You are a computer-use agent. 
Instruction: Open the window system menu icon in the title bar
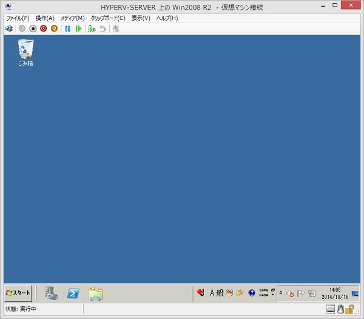8,7
